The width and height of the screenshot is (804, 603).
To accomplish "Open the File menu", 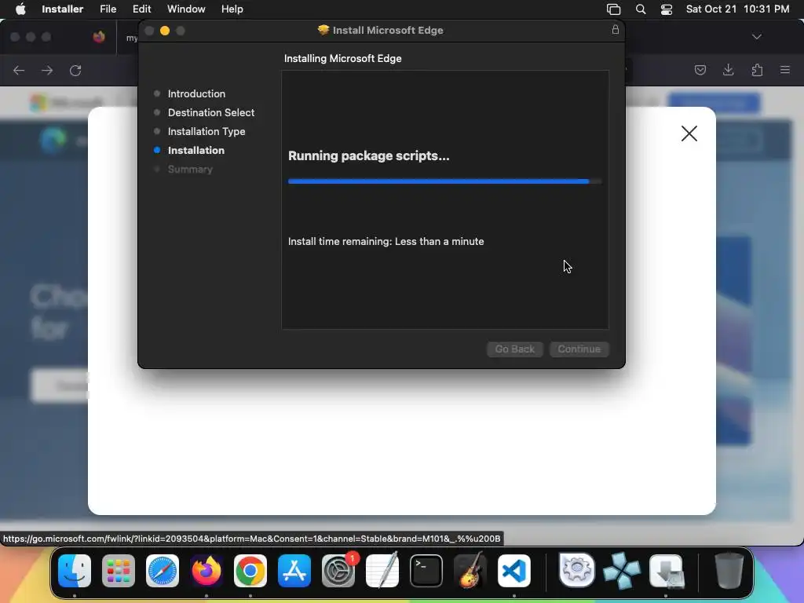I will 108,9.
